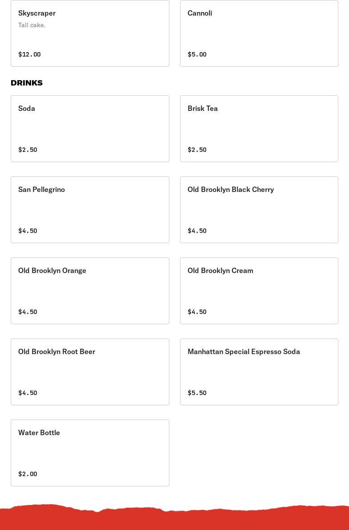This screenshot has width=349, height=530.
Task: Pick the Old Brooklyn Orange soda
Action: (x=90, y=291)
